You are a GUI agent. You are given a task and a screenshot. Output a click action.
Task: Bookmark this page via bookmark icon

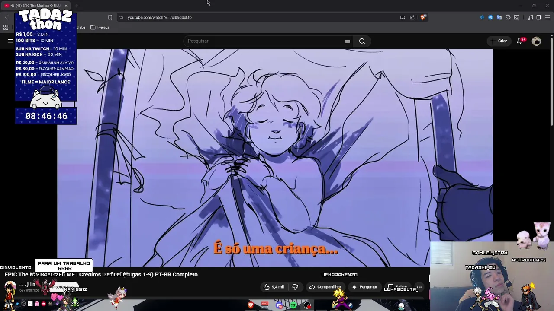click(x=110, y=17)
